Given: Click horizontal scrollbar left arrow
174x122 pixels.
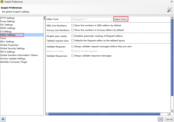Looking at the screenshot, I should click(x=47, y=114).
